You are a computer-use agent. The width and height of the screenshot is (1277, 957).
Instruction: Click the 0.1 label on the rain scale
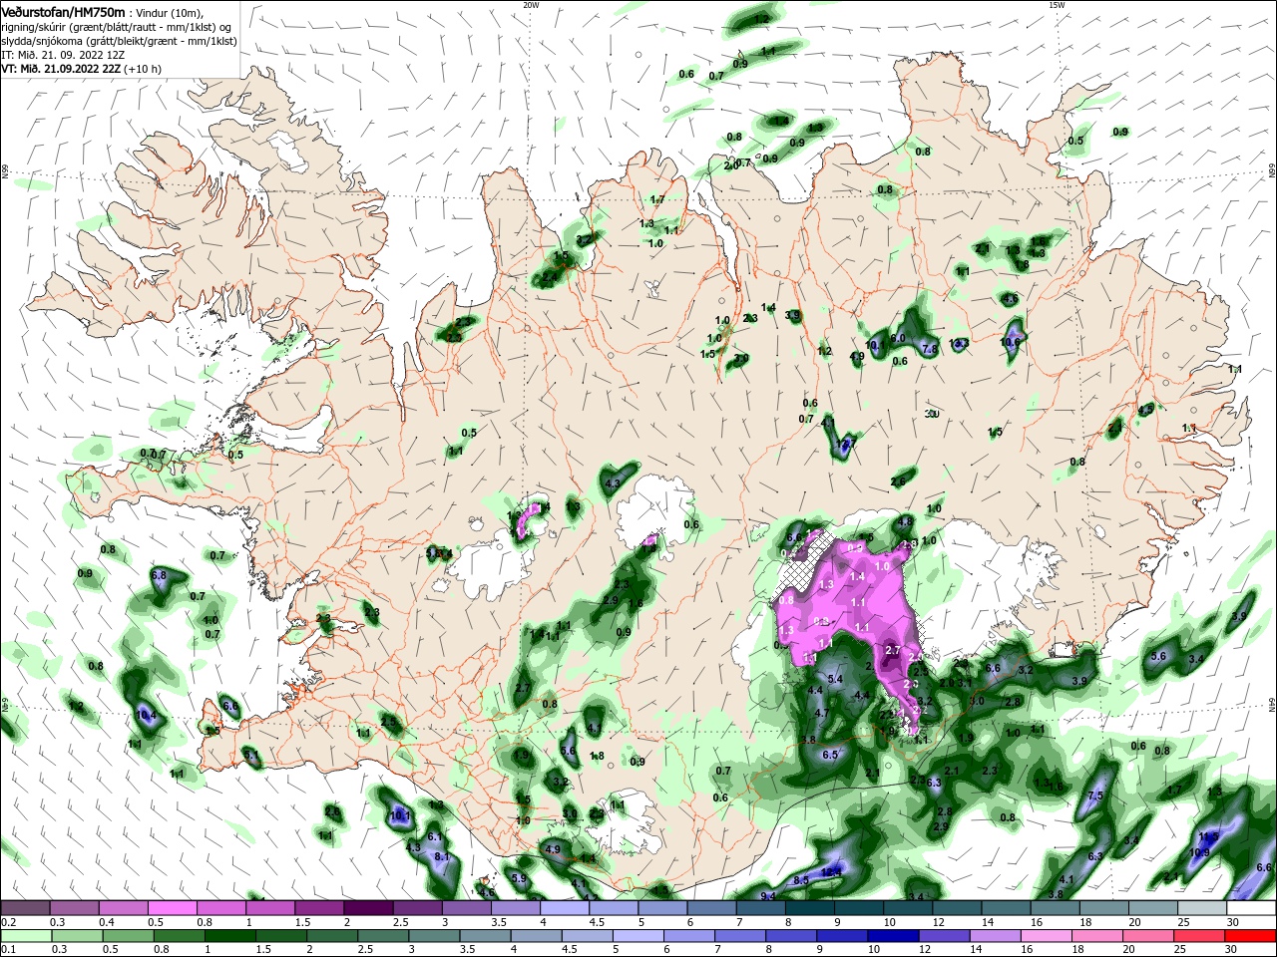tap(8, 950)
